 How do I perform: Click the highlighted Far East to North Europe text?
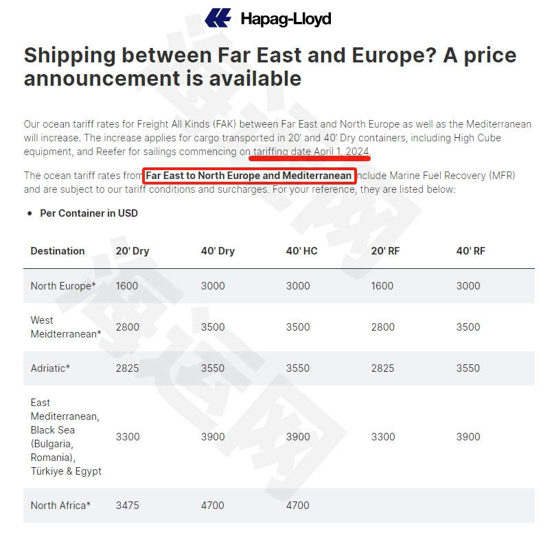pos(249,176)
